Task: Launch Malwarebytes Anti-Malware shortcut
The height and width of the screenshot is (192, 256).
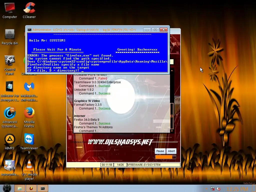Action: 29,91
